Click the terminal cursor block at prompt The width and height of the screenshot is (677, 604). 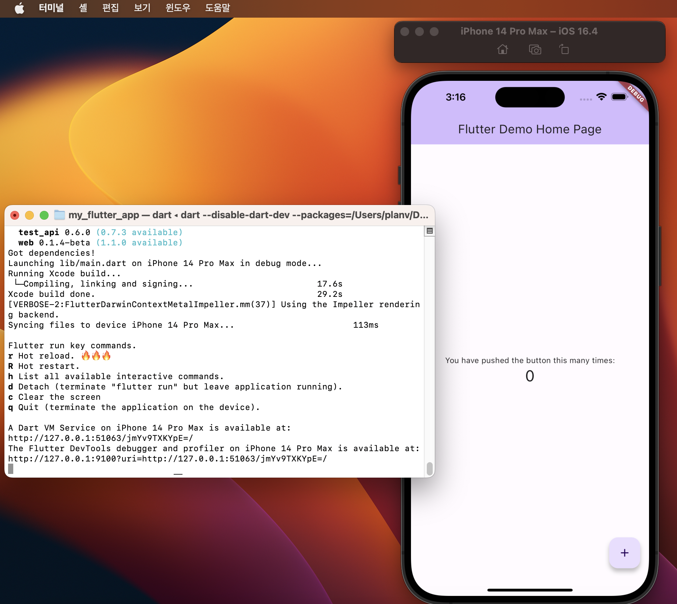tap(11, 469)
